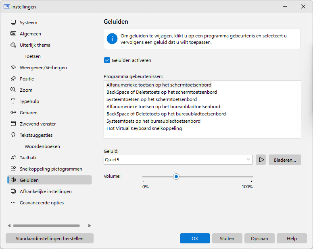The height and width of the screenshot is (249, 313).
Task: Click Standaardinstellingen herstellen button
Action: tap(50, 239)
